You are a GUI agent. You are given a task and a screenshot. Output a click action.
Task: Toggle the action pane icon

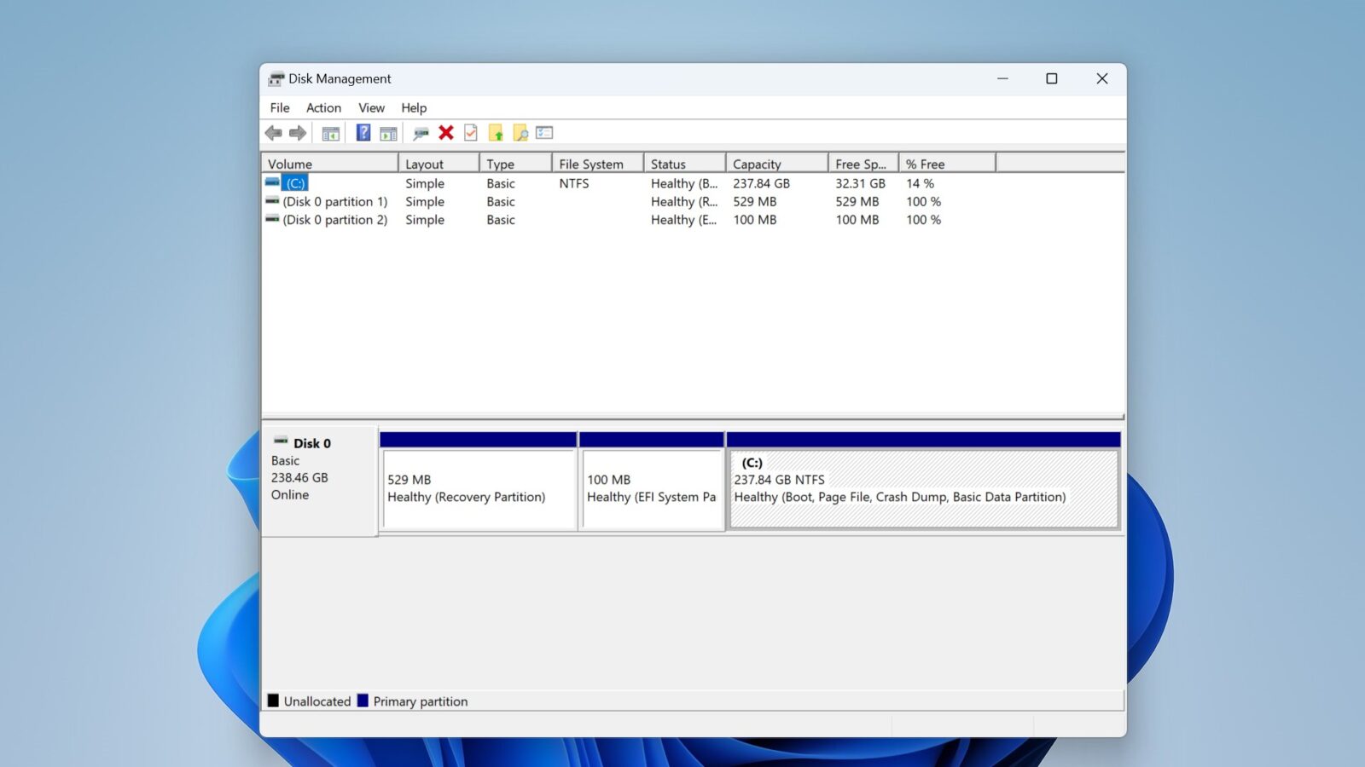(x=388, y=133)
